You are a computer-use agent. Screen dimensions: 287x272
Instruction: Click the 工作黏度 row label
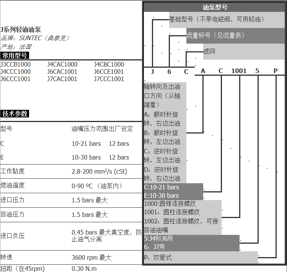click(x=12, y=171)
